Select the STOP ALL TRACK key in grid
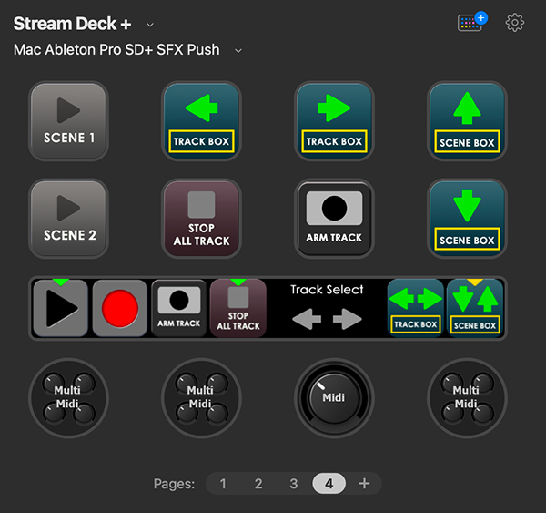 pos(201,219)
